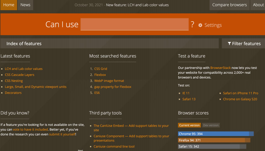
Task: Click the funnel icon on Filter features
Action: [x=229, y=43]
